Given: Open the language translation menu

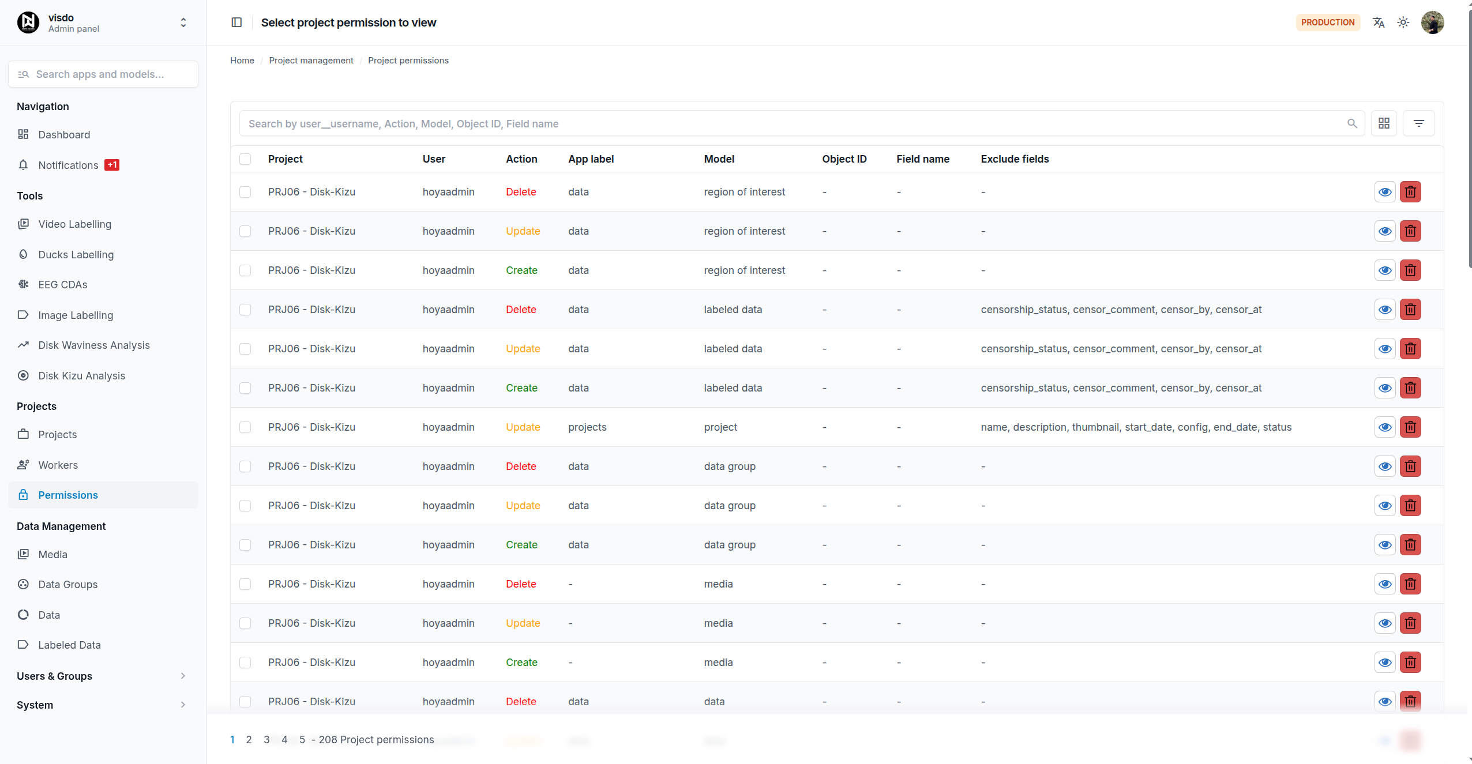Looking at the screenshot, I should [x=1379, y=22].
